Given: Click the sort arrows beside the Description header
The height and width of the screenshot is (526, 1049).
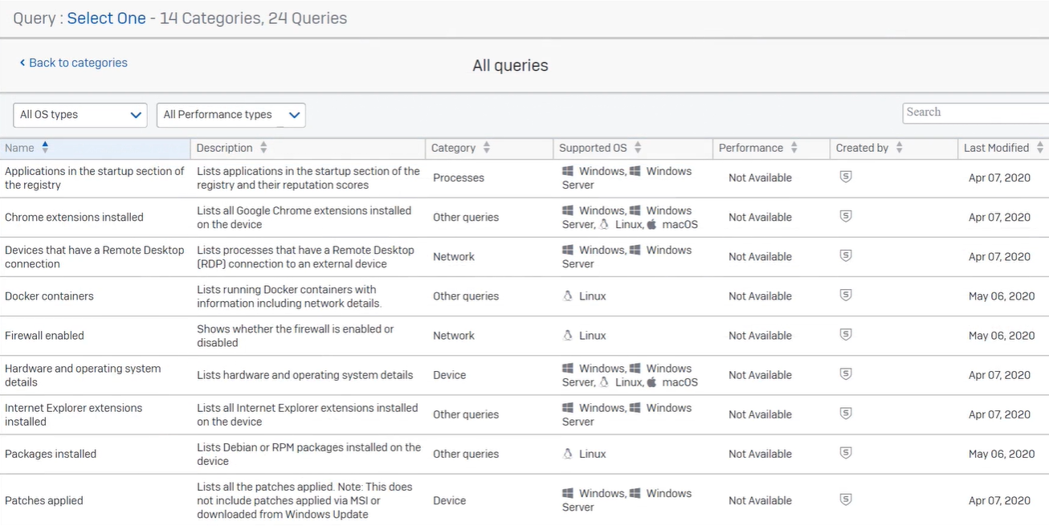Looking at the screenshot, I should click(x=265, y=148).
